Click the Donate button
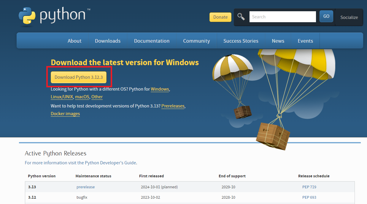 [x=220, y=17]
